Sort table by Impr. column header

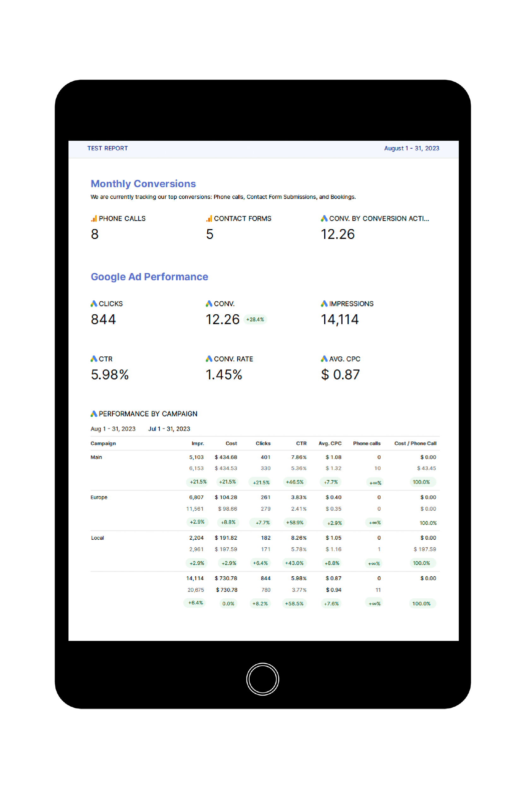[198, 443]
